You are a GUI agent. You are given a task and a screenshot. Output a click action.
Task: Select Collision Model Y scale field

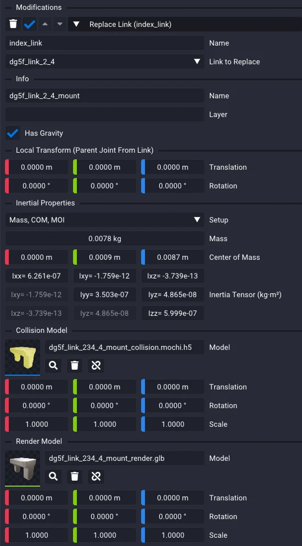click(x=104, y=424)
